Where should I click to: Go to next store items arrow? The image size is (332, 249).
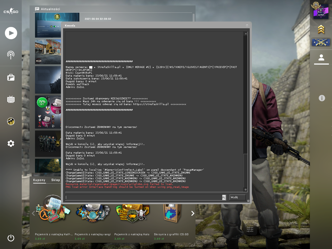pos(193,213)
